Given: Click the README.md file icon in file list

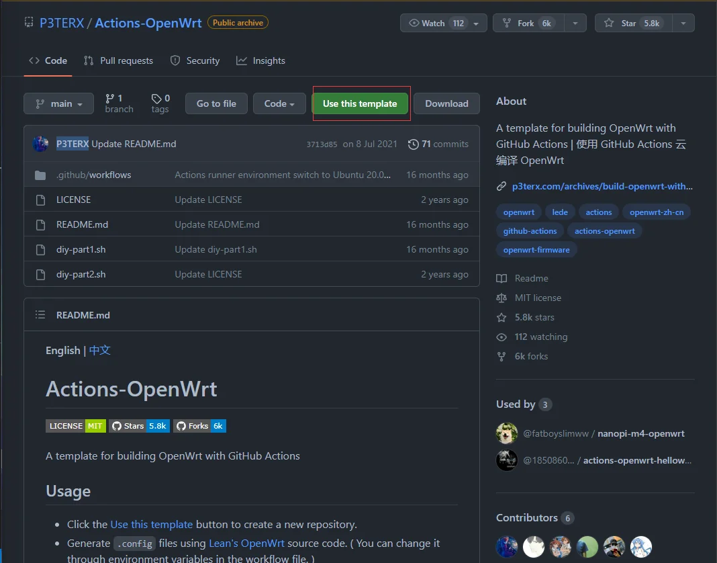Looking at the screenshot, I should click(x=40, y=225).
